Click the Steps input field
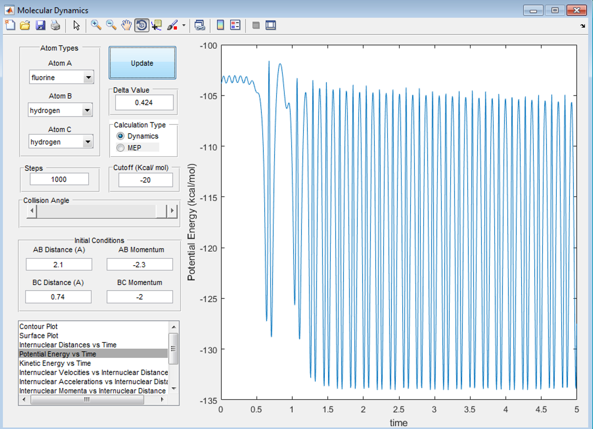 pyautogui.click(x=59, y=179)
